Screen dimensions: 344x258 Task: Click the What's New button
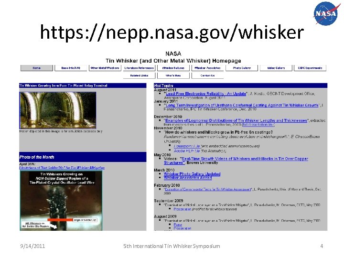[x=173, y=75]
